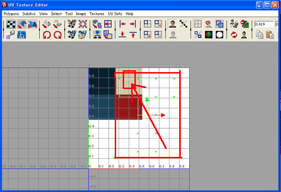Click the display RGB channels icon
The height and width of the screenshot is (192, 281).
click(208, 34)
